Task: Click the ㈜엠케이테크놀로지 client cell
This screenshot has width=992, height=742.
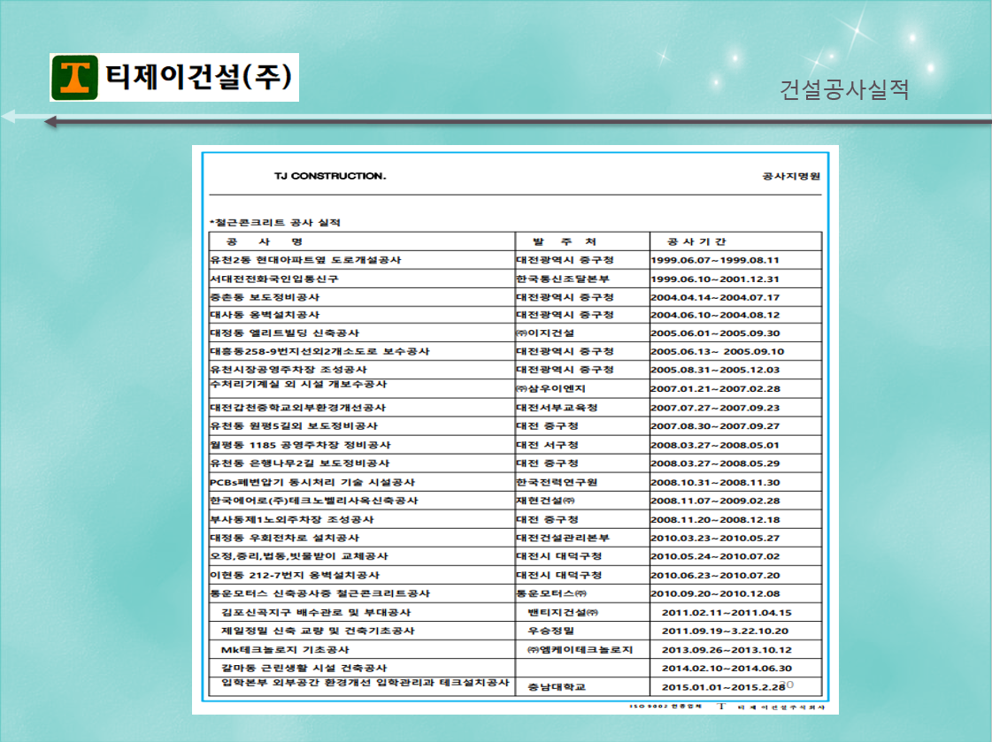Action: click(x=581, y=650)
